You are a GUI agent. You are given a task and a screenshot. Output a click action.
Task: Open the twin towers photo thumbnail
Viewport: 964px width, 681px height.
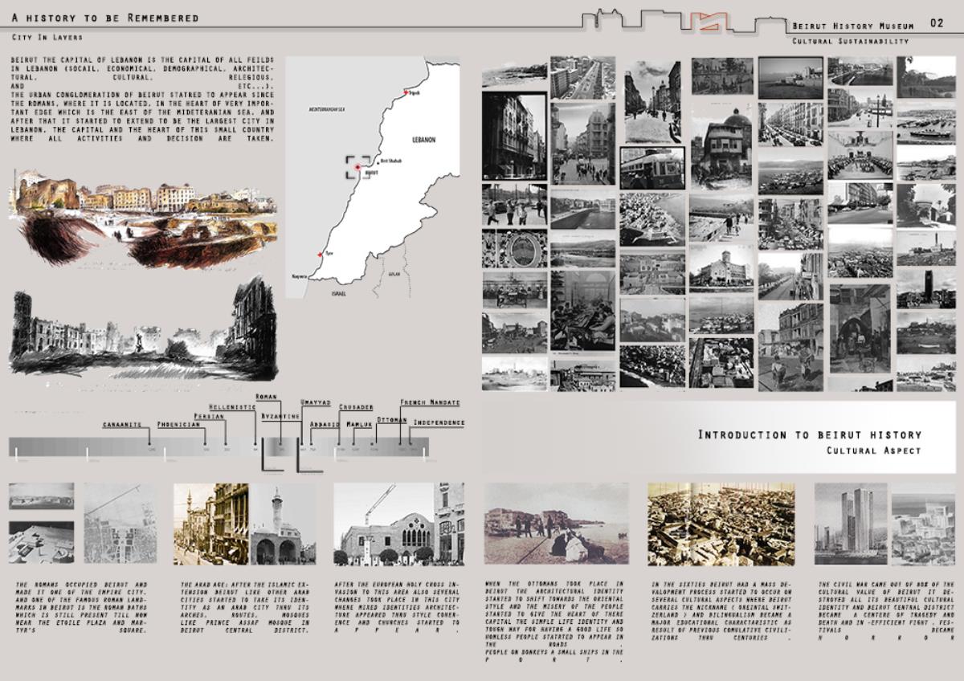point(852,523)
